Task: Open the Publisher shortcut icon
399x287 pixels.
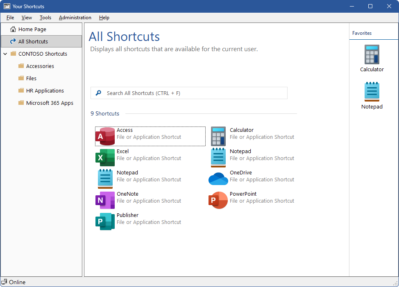Action: coord(105,221)
